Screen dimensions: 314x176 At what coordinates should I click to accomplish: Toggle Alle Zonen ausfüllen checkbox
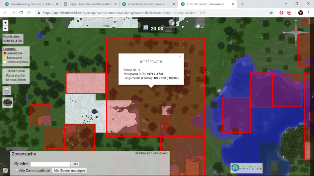point(17,170)
